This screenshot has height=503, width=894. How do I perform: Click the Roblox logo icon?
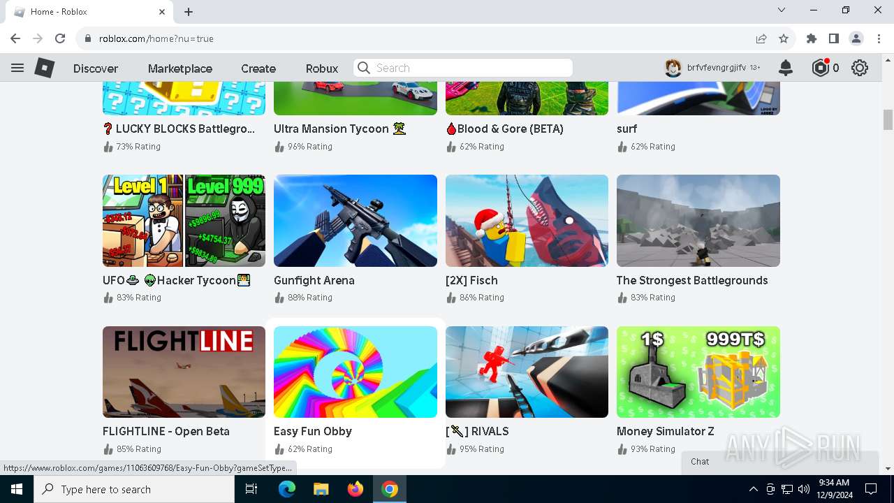coord(45,68)
